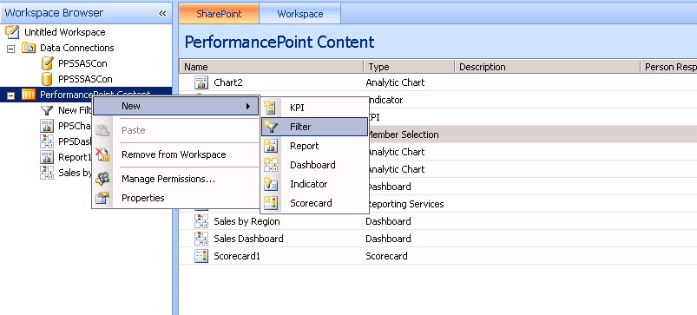Click the Data Connections folder icon

pyautogui.click(x=29, y=48)
